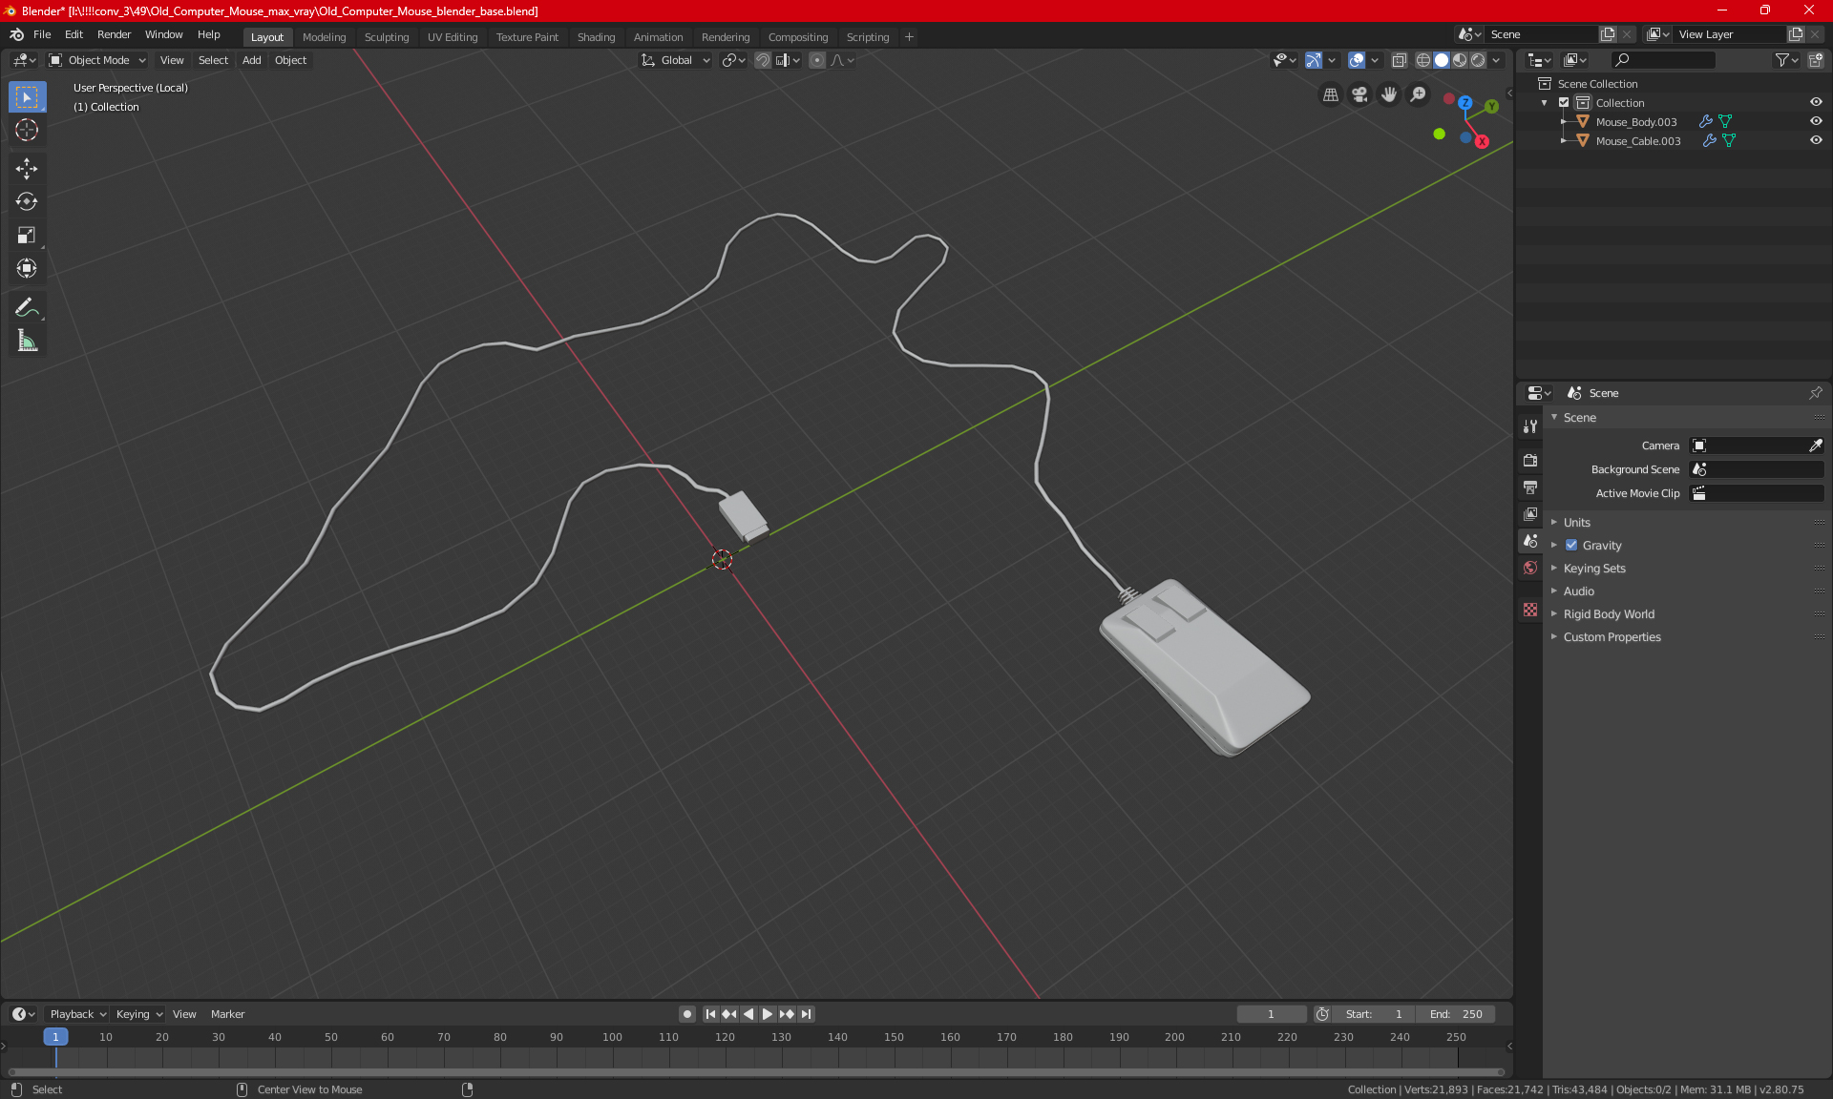Viewport: 1833px width, 1099px height.
Task: Select Solid viewport shading
Action: (1442, 60)
